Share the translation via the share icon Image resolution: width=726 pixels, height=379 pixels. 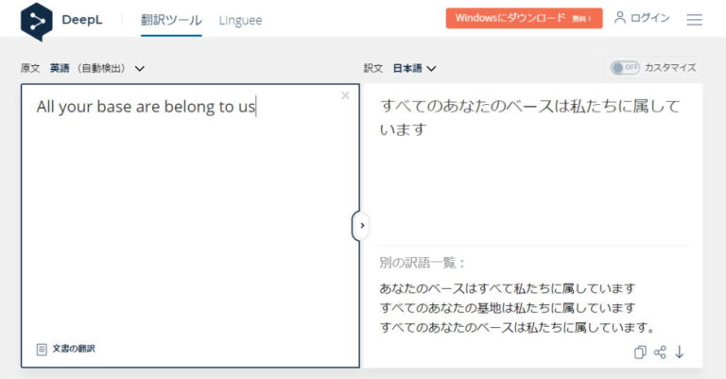(660, 353)
